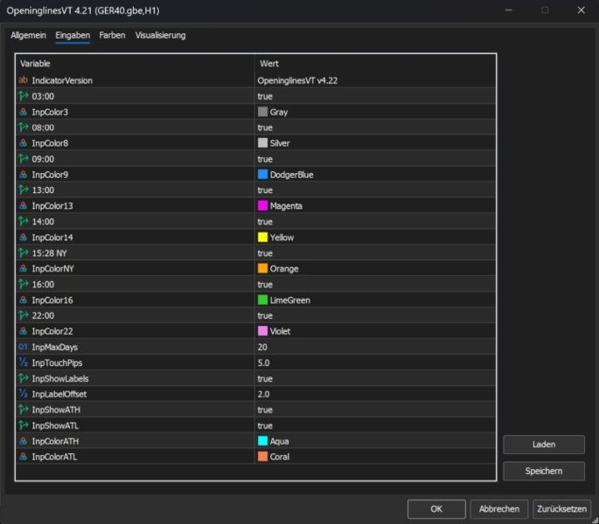
Task: Click the color icon beside InpColorATH
Action: click(x=23, y=441)
